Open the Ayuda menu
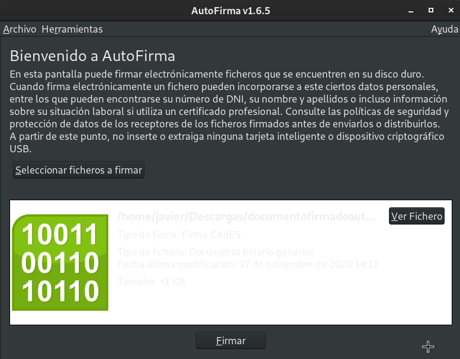 [445, 30]
